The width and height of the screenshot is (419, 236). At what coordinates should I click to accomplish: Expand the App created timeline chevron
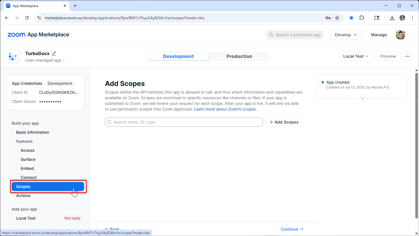362,99
